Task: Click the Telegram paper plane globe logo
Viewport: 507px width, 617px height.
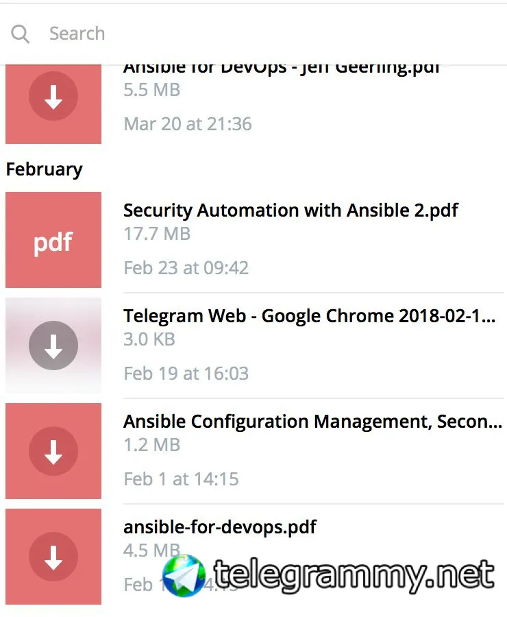Action: (x=184, y=575)
